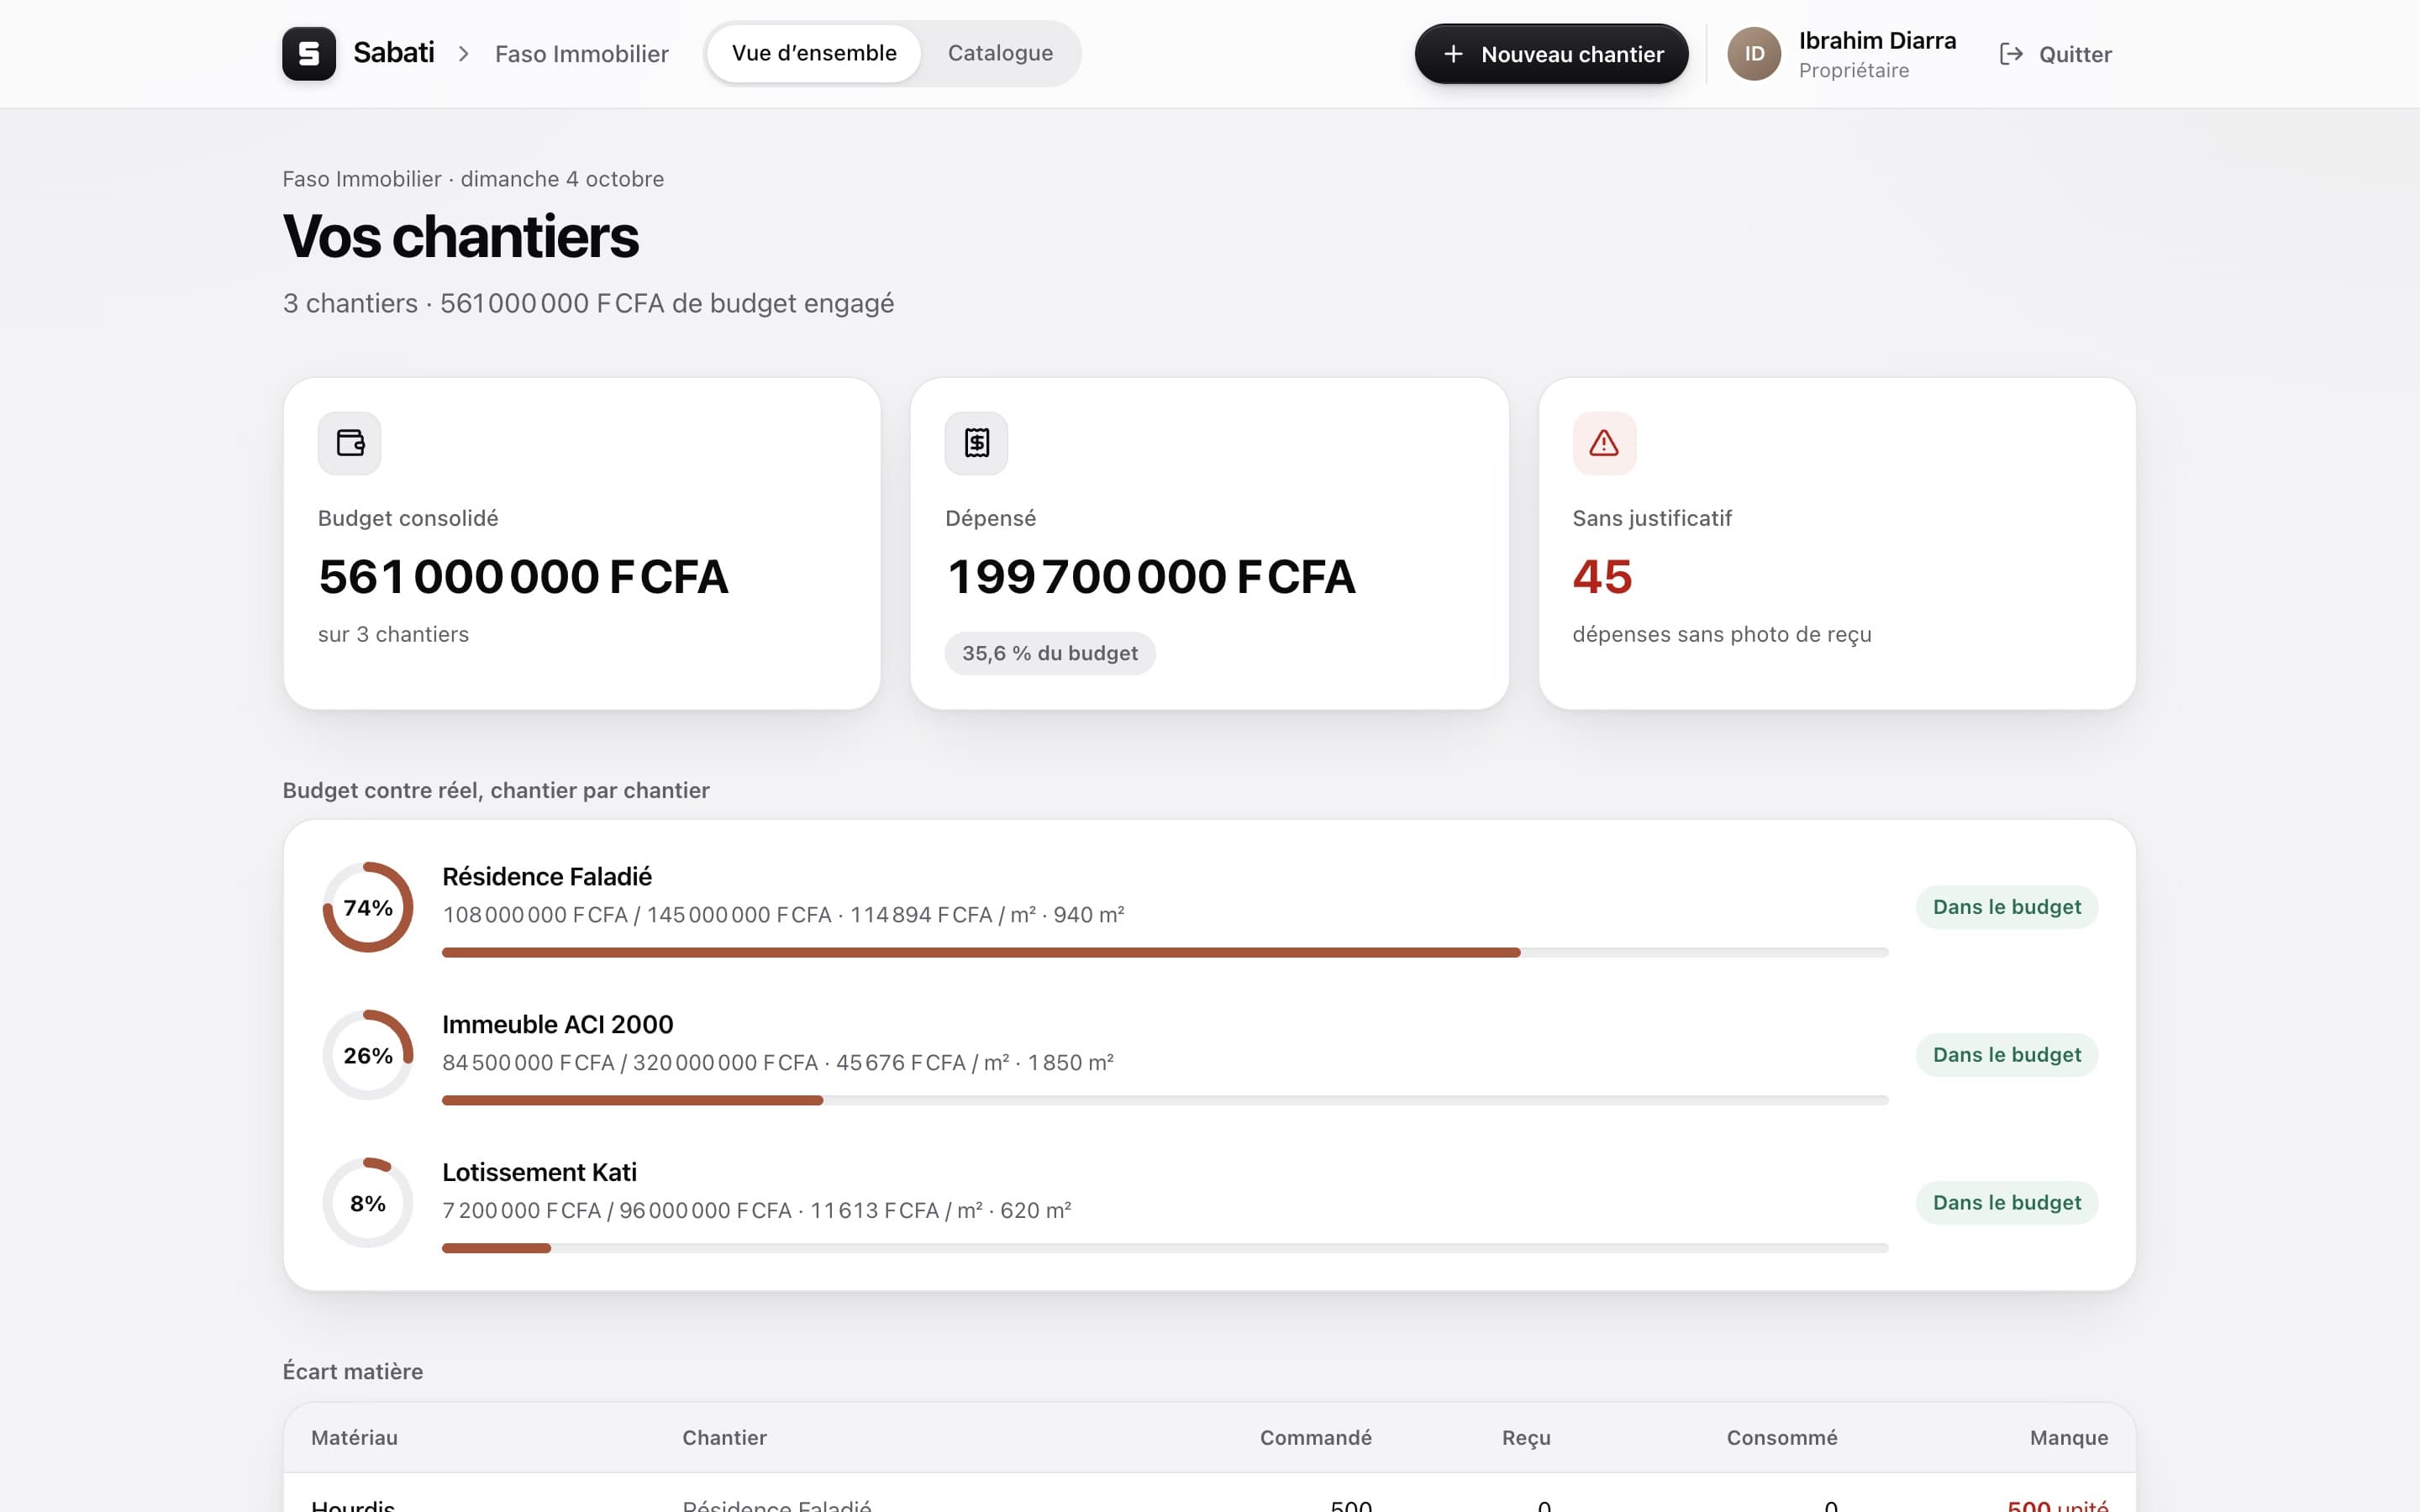Image resolution: width=2420 pixels, height=1512 pixels.
Task: Select the 561 000 000 FCFA budget value
Action: 523,576
